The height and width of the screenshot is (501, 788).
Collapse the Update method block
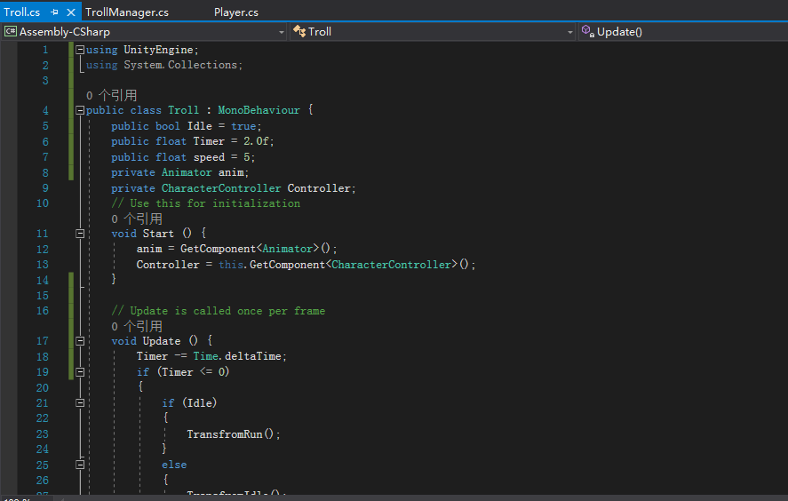(x=79, y=341)
